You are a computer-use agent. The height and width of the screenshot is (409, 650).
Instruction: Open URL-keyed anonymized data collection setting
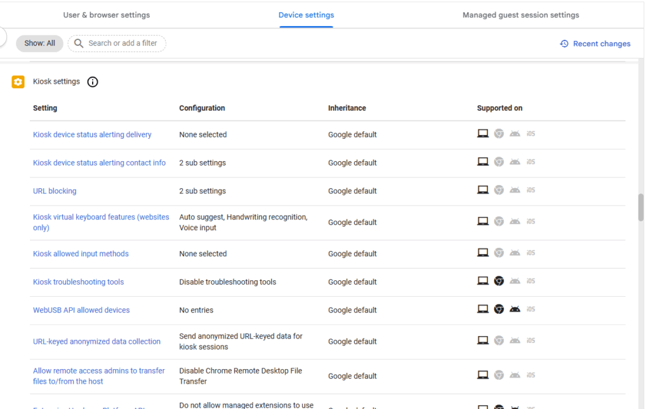click(96, 341)
